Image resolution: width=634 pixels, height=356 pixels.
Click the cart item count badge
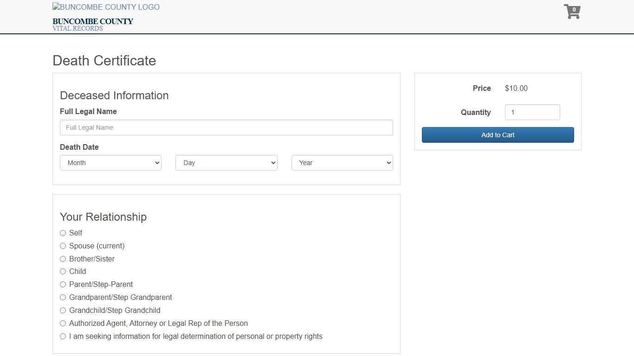click(x=574, y=10)
